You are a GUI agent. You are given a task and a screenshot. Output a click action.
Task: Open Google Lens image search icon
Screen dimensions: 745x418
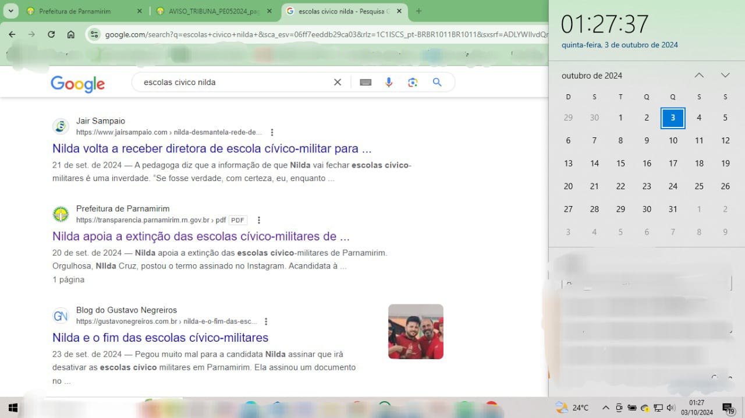413,82
